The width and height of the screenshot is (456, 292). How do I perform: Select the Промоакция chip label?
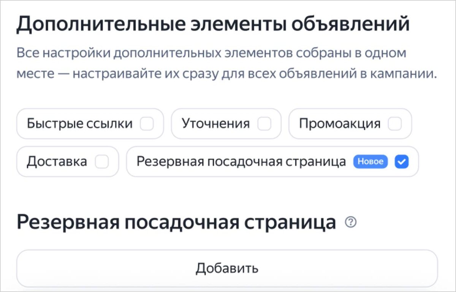(x=340, y=124)
